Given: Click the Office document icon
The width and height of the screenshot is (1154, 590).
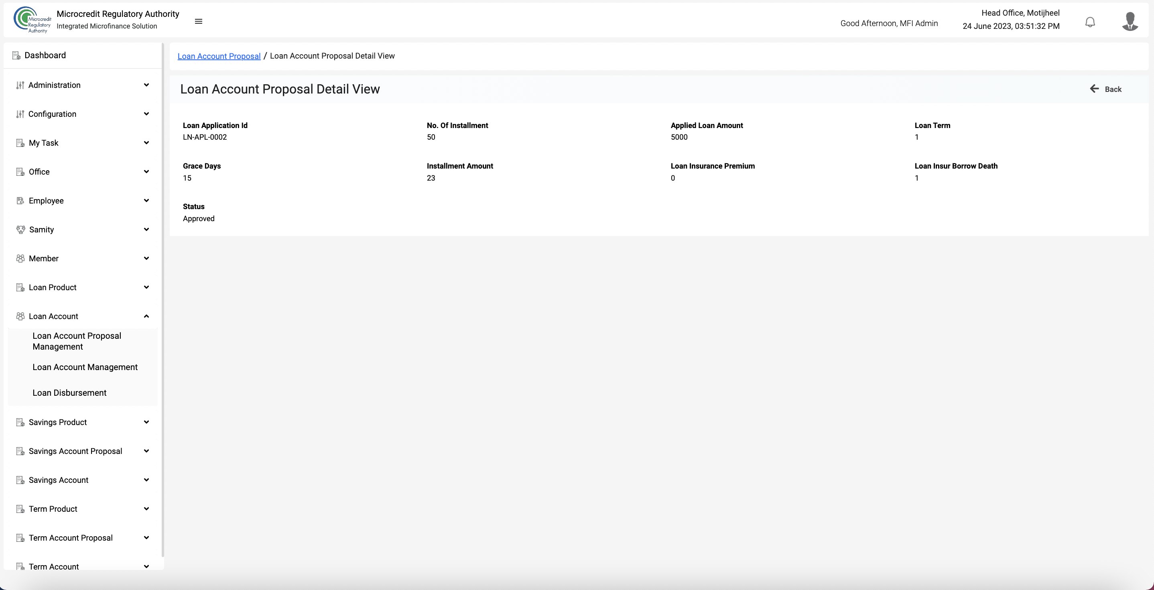Looking at the screenshot, I should [20, 172].
